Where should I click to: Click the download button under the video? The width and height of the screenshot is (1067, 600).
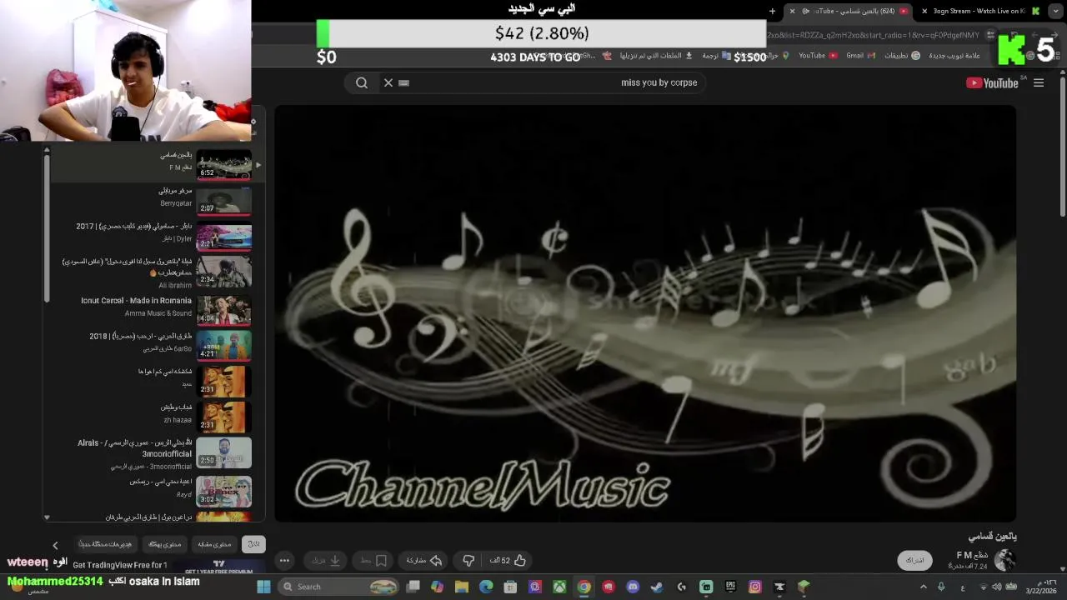pos(327,561)
